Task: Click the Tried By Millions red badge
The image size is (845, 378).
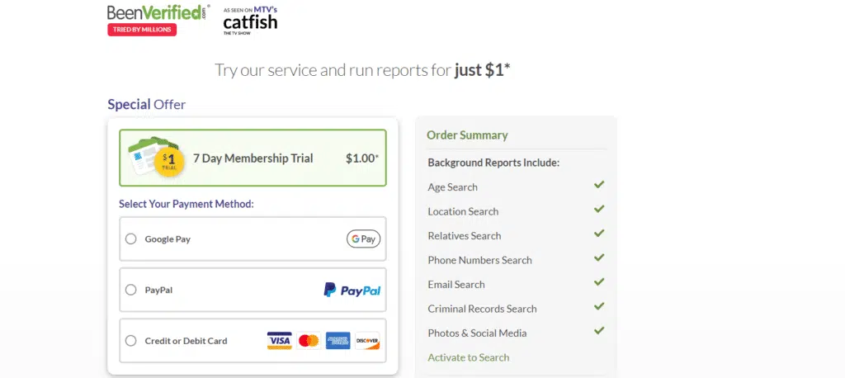Action: coord(142,30)
